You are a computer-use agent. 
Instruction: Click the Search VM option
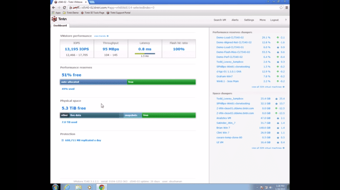coord(220,20)
